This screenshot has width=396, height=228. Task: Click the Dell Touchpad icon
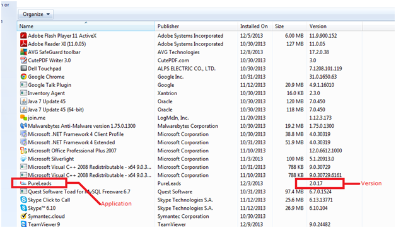[x=23, y=69]
